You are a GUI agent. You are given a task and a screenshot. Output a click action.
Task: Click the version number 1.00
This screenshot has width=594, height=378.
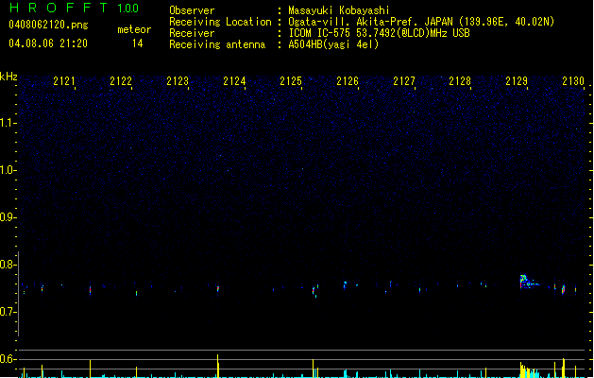coord(127,9)
